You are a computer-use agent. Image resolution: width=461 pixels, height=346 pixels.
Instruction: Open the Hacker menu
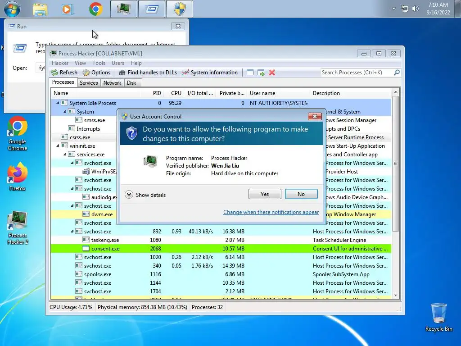pyautogui.click(x=60, y=63)
